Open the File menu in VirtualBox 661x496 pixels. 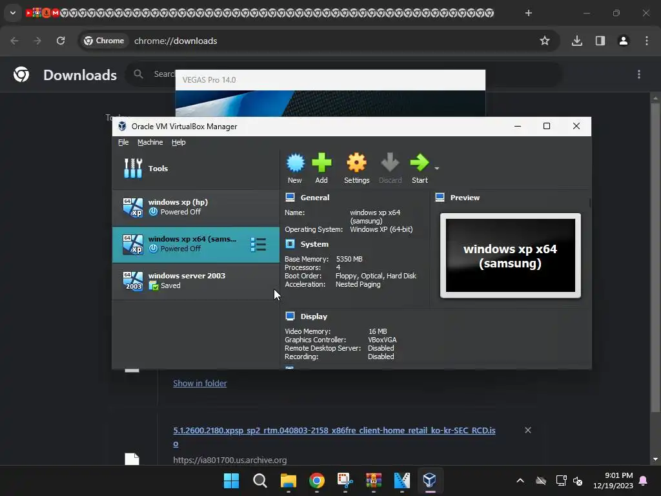[x=123, y=142]
